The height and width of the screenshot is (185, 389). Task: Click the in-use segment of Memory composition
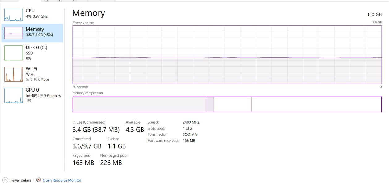point(140,104)
